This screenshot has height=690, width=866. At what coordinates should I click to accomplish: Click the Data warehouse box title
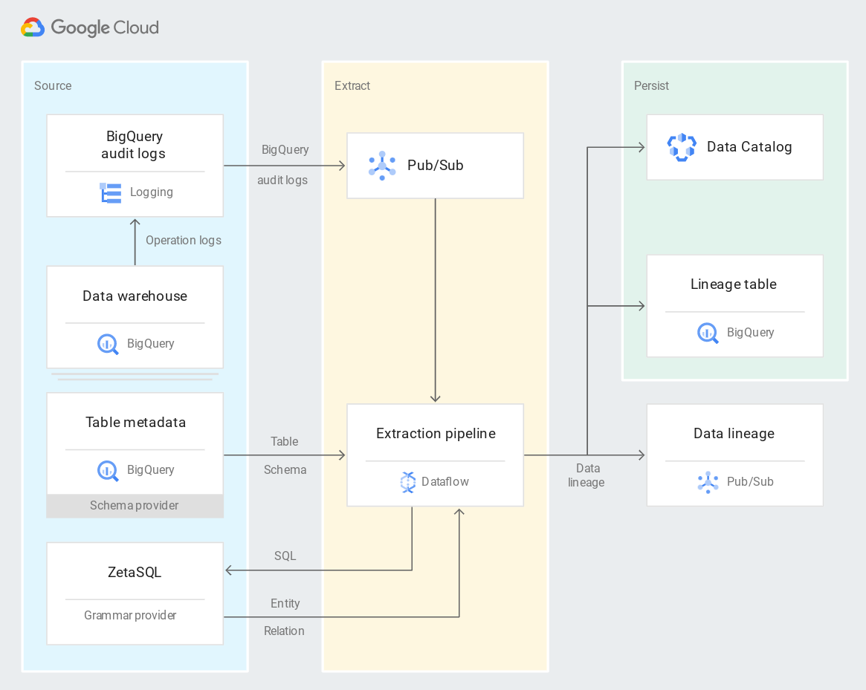135,296
